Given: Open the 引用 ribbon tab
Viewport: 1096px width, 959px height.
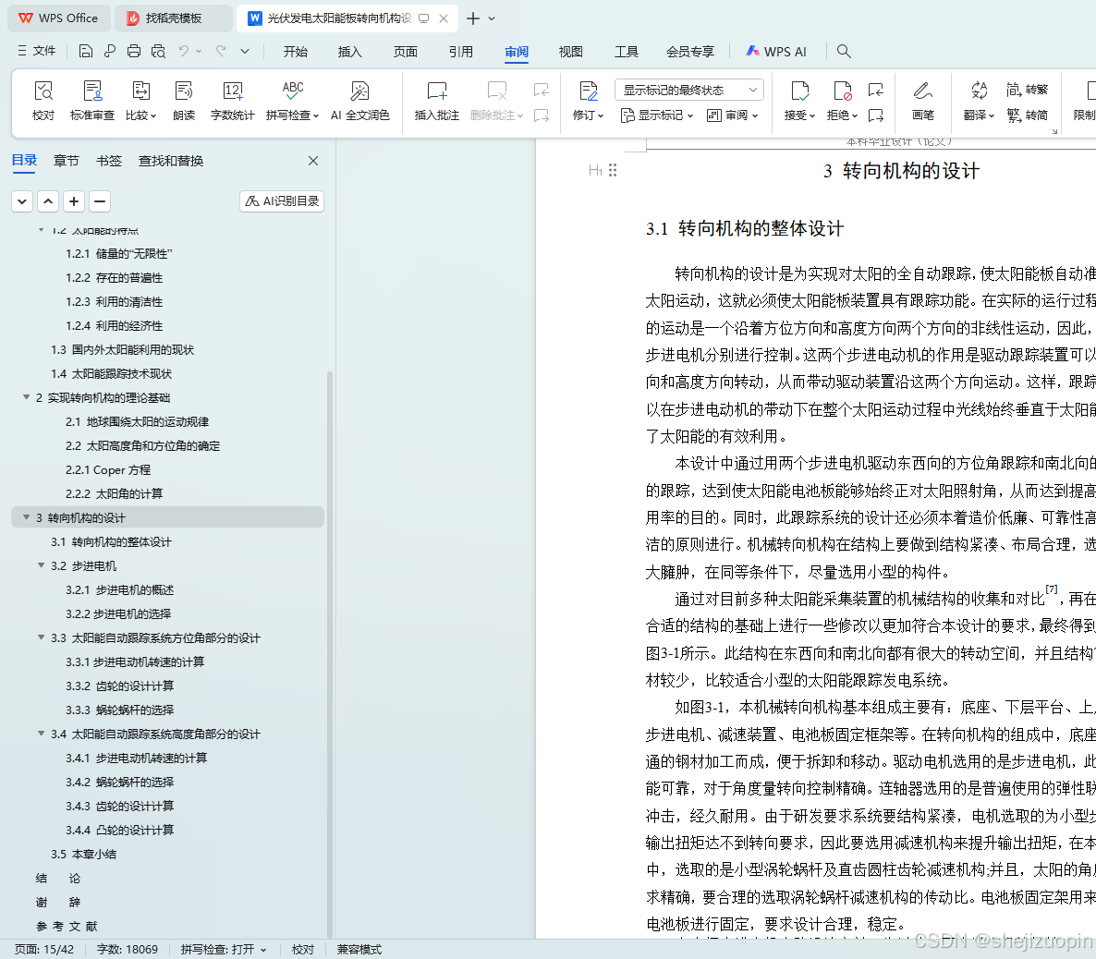Looking at the screenshot, I should pos(460,51).
